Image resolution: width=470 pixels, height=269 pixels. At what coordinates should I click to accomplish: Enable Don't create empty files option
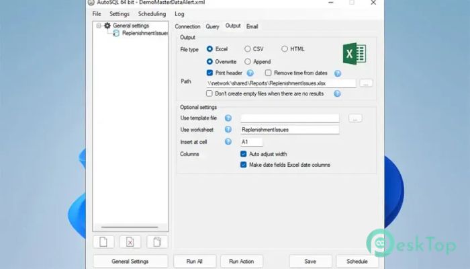point(209,93)
